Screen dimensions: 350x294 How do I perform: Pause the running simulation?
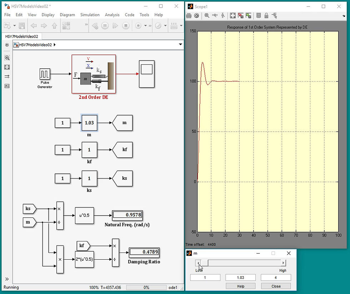[x=105, y=26]
